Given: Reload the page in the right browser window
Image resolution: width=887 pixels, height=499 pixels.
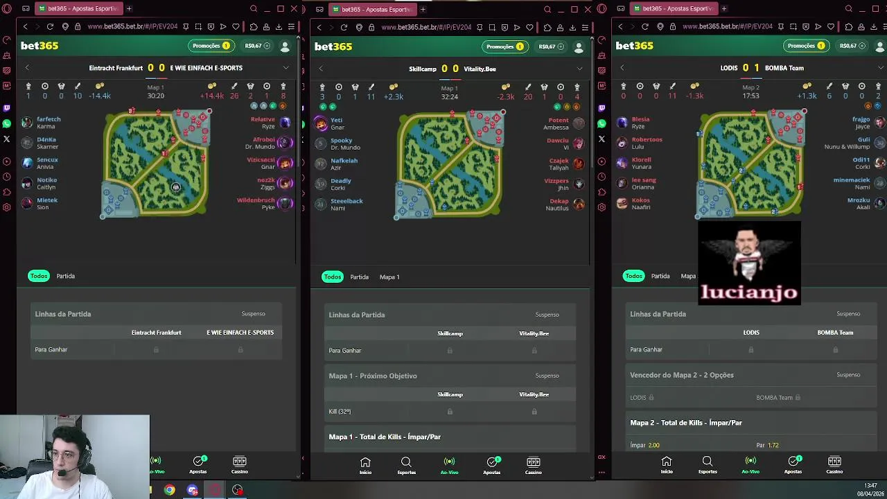Looking at the screenshot, I should (x=645, y=26).
